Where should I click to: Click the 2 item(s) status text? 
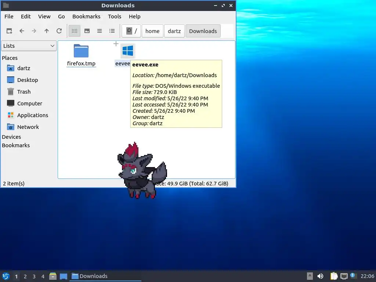coord(14,184)
